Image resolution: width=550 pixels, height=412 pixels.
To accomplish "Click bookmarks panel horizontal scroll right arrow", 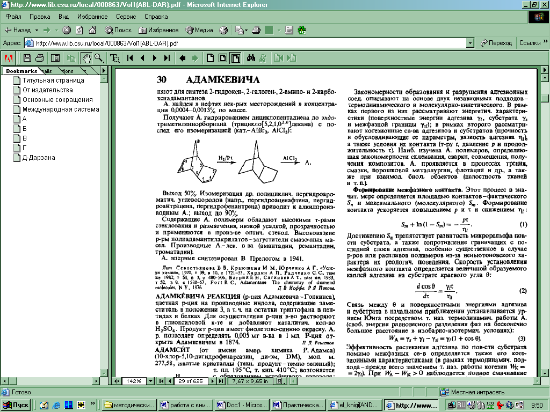I will tap(97, 380).
